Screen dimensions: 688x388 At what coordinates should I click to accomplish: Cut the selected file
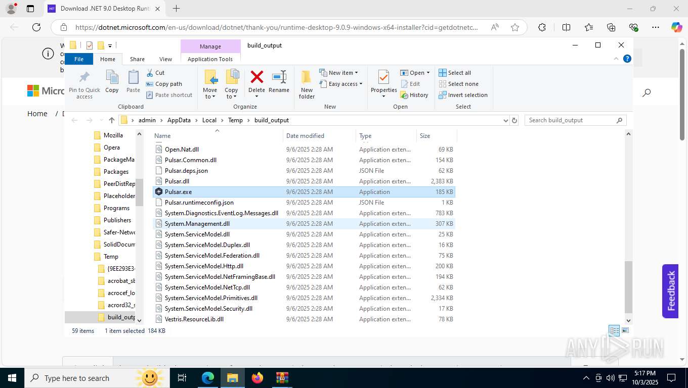coord(155,73)
